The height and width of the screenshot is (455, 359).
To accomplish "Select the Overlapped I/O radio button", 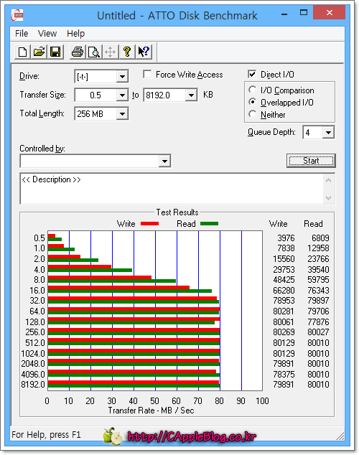I will coord(253,102).
